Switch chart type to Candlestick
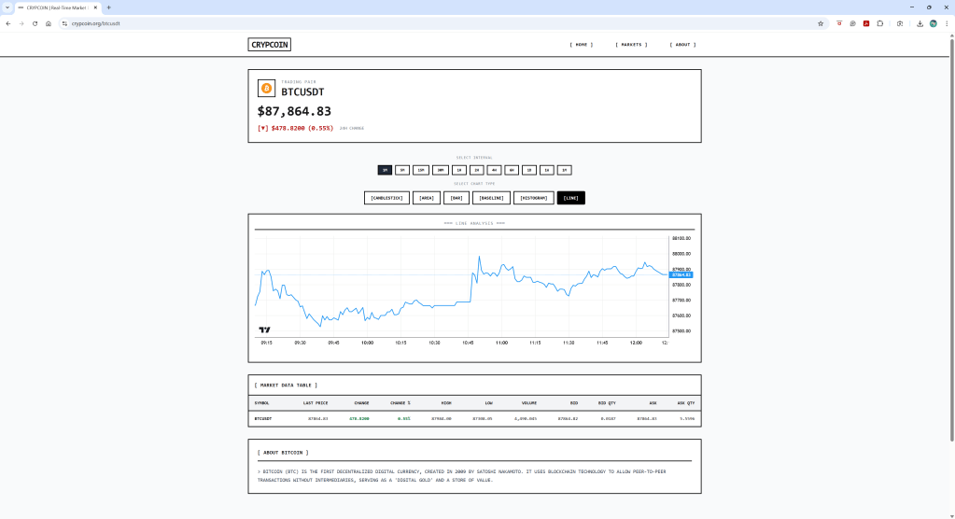955x519 pixels. 386,198
